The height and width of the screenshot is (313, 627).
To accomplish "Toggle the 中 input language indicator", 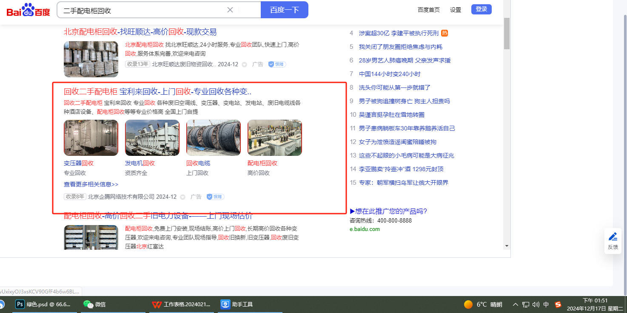I will pos(546,304).
